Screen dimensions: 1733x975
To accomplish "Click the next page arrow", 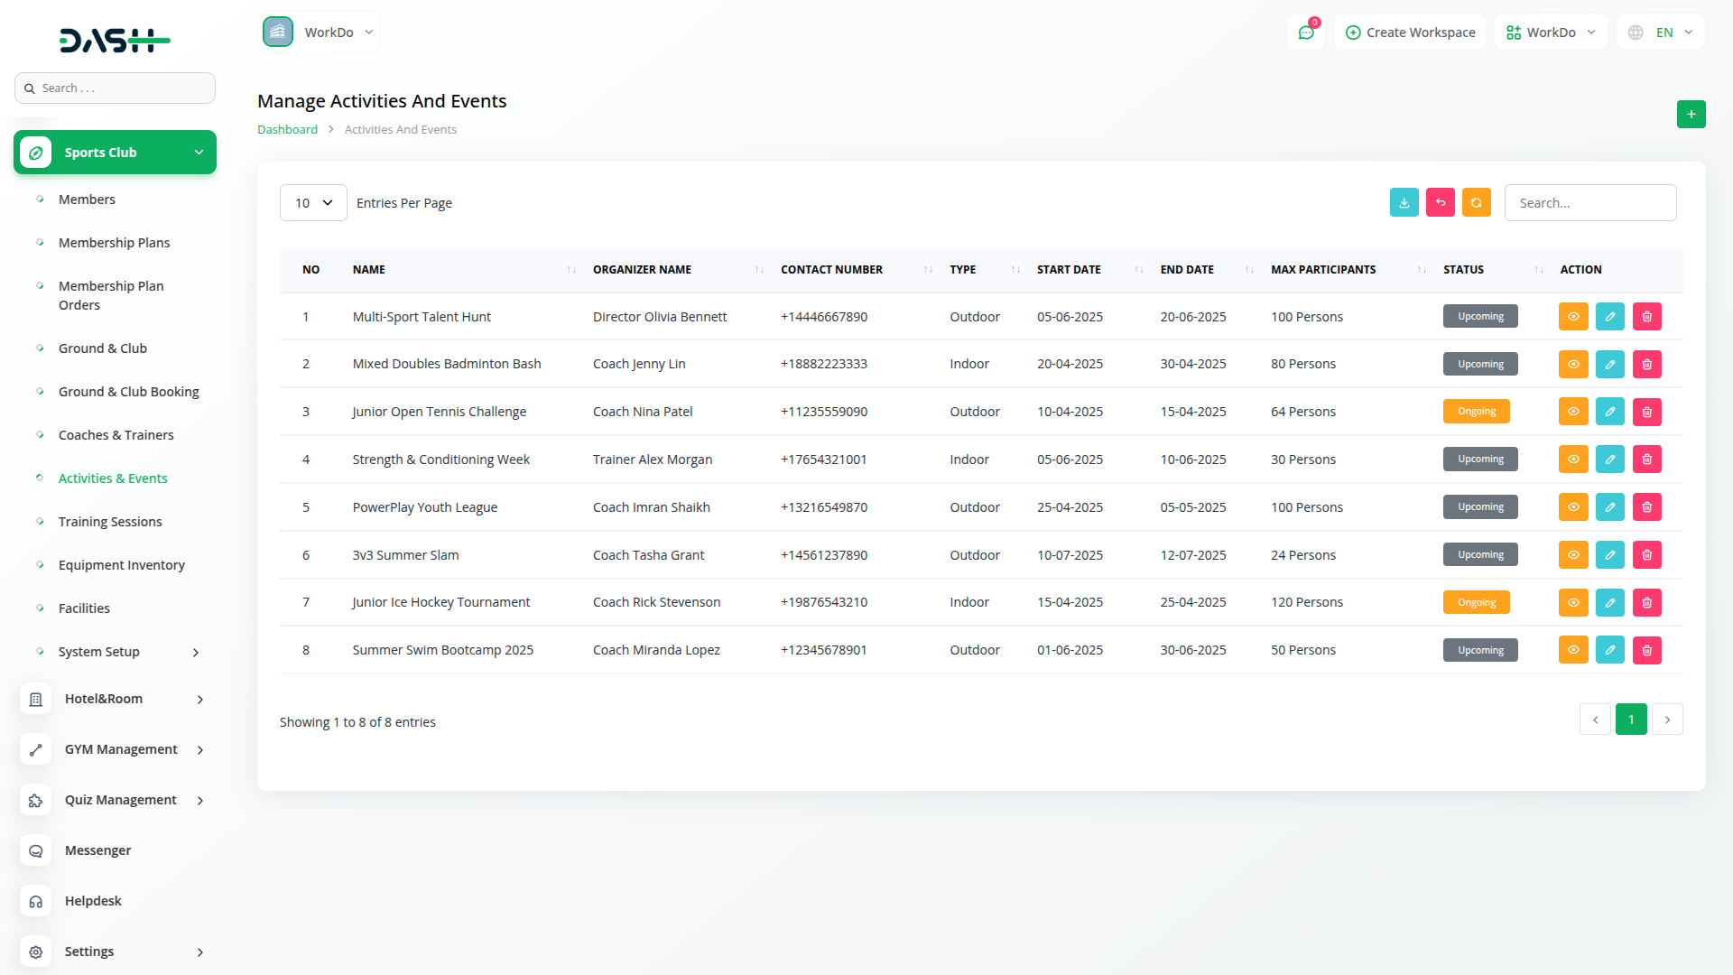I will click(x=1667, y=720).
